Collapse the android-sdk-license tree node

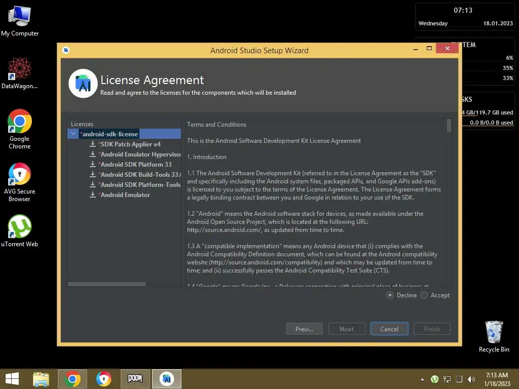click(x=73, y=134)
